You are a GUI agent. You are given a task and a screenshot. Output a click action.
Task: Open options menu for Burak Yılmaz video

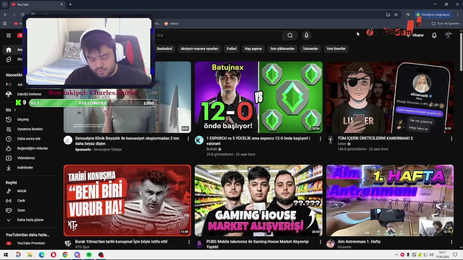pos(188,242)
